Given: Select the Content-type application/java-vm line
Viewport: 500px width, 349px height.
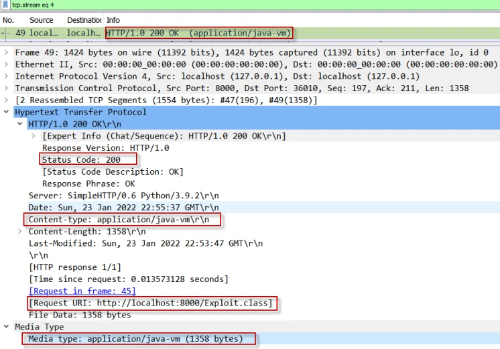Looking at the screenshot, I should point(123,220).
